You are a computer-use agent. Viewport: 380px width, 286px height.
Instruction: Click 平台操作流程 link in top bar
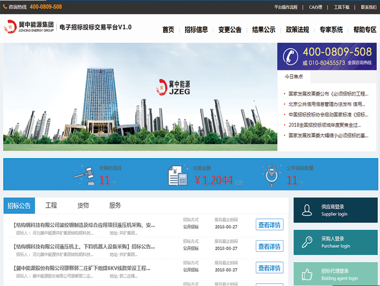pos(286,7)
